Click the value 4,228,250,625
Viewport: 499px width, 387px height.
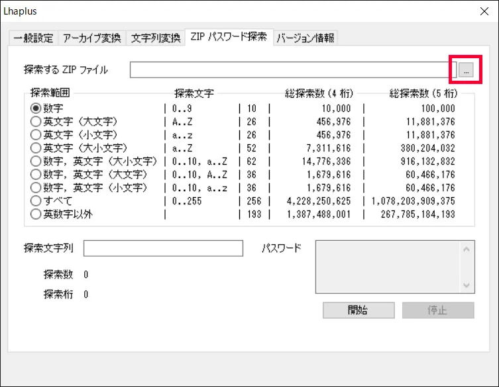coord(319,201)
